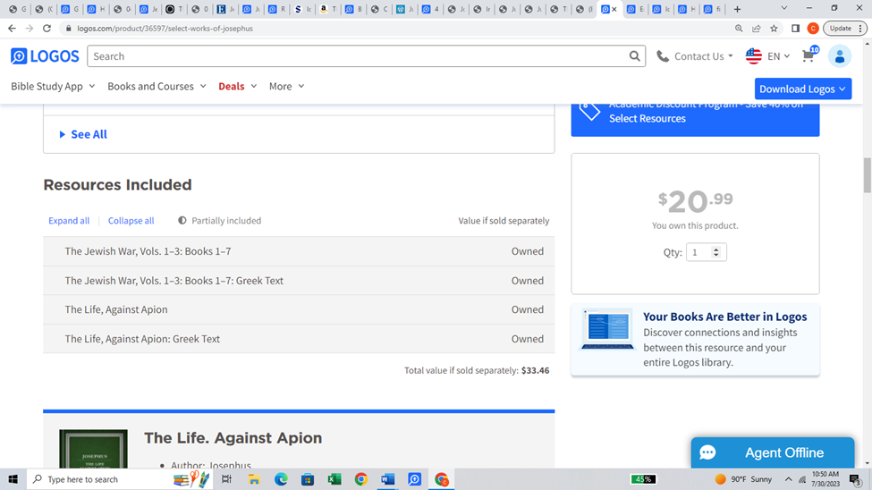Open the notification center icon
This screenshot has width=872, height=490.
pos(856,479)
